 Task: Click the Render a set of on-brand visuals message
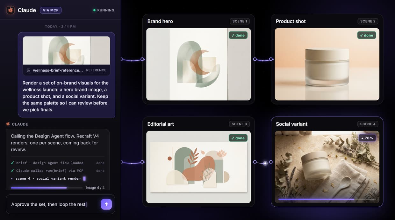click(66, 96)
